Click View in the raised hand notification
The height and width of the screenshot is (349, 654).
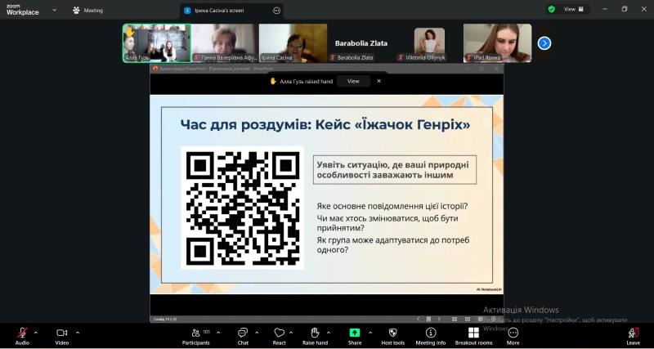tap(353, 81)
